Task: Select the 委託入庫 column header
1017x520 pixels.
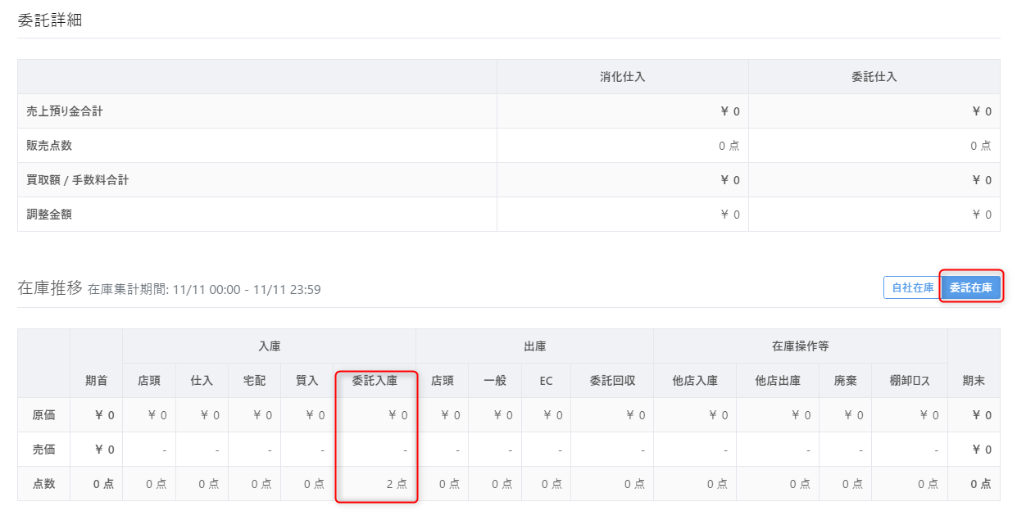Action: (375, 381)
